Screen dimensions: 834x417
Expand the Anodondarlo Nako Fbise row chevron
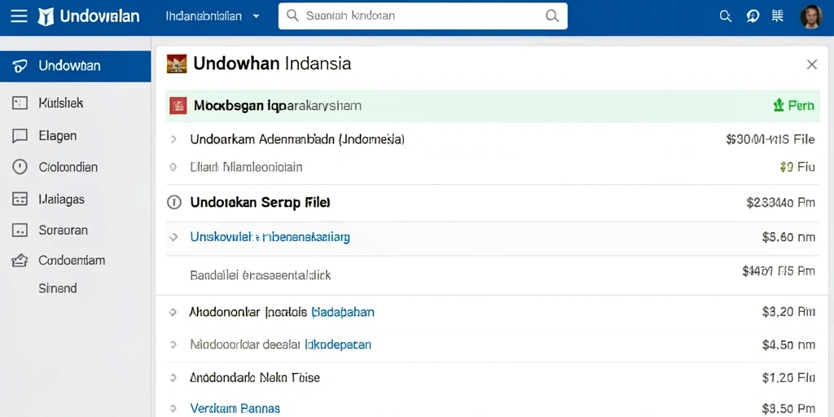coord(173,378)
